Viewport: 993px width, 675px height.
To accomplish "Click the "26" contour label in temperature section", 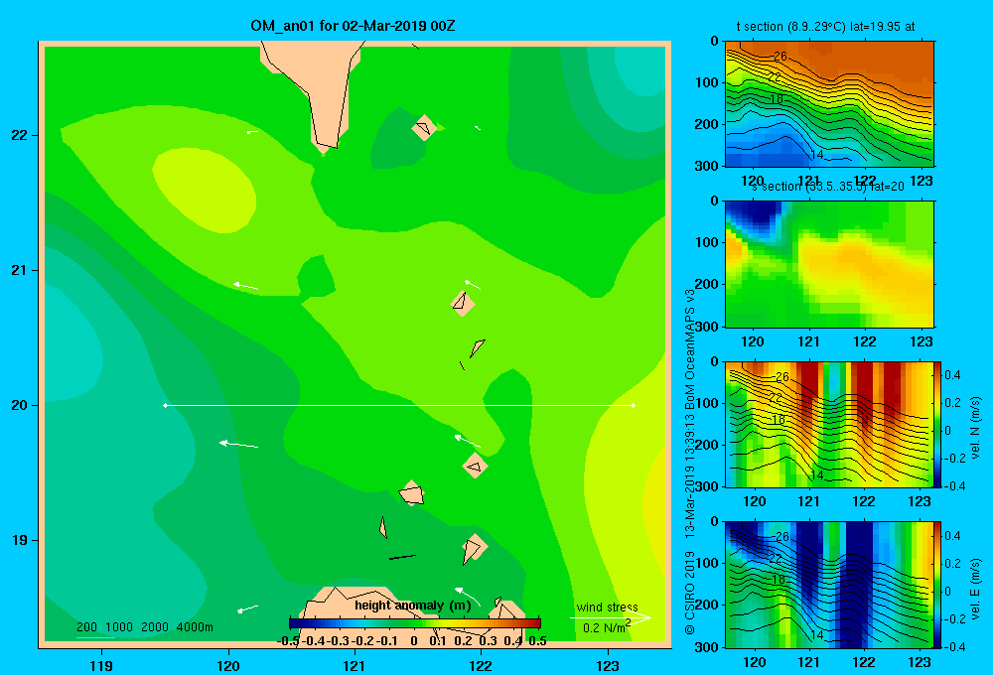I will 780,56.
